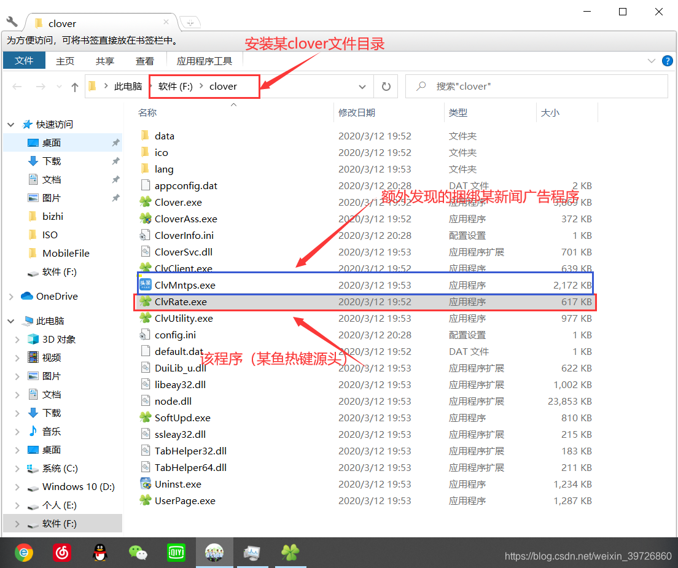Open the 应用程序工具 ribbon tab

point(204,61)
